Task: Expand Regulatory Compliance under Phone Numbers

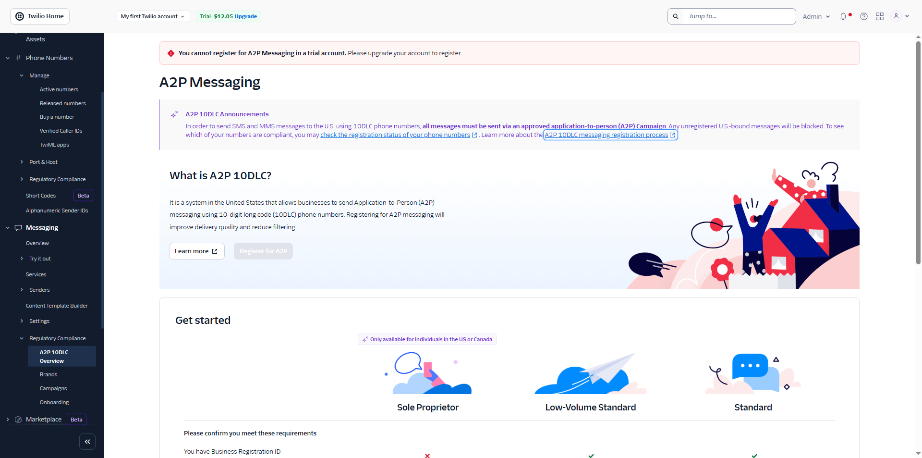Action: pyautogui.click(x=22, y=179)
